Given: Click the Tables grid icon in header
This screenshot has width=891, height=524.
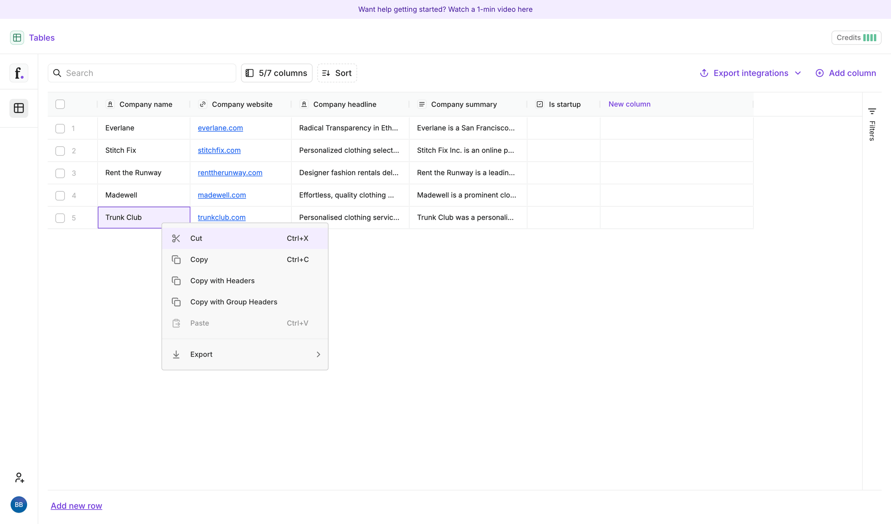Looking at the screenshot, I should (x=17, y=37).
